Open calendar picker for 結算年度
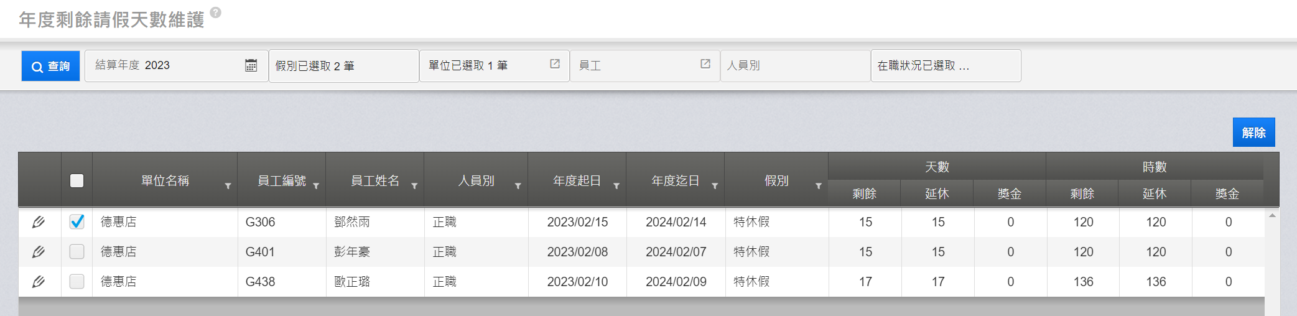Image resolution: width=1297 pixels, height=316 pixels. [251, 65]
